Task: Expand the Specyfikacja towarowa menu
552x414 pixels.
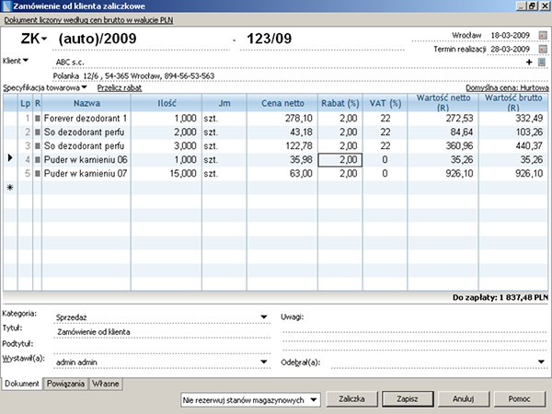Action: click(x=84, y=86)
